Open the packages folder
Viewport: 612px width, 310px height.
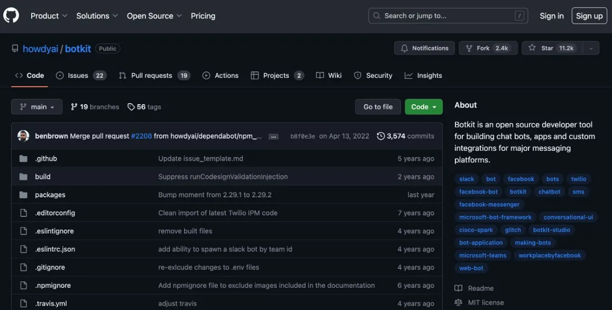[x=50, y=195]
